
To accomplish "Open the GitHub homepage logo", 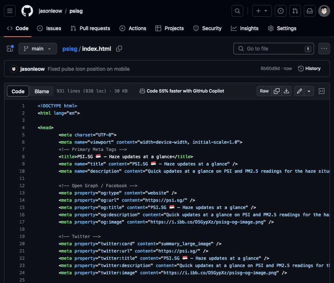I will (x=27, y=11).
